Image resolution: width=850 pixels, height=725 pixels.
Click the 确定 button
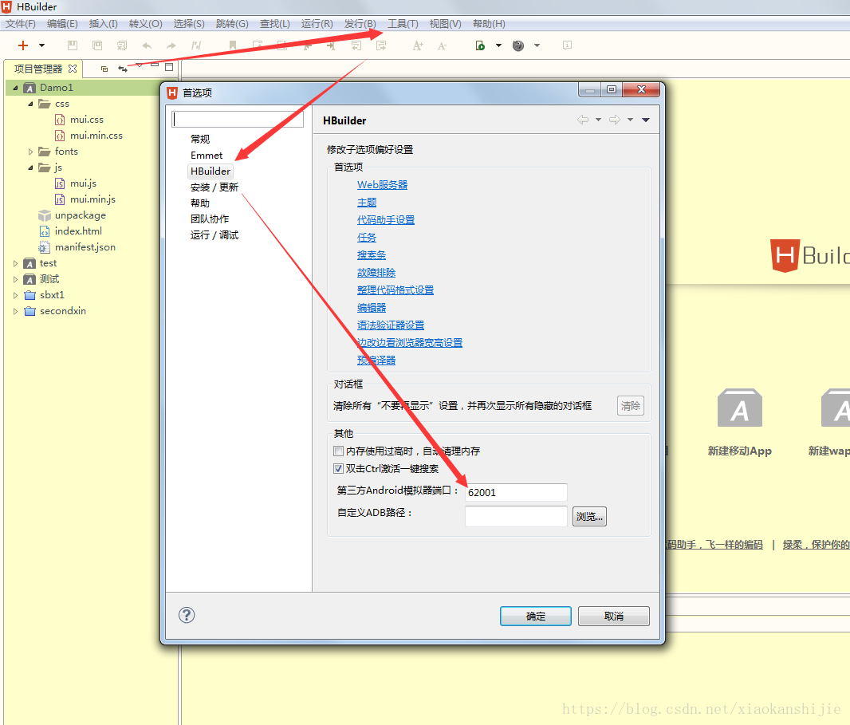(x=536, y=616)
